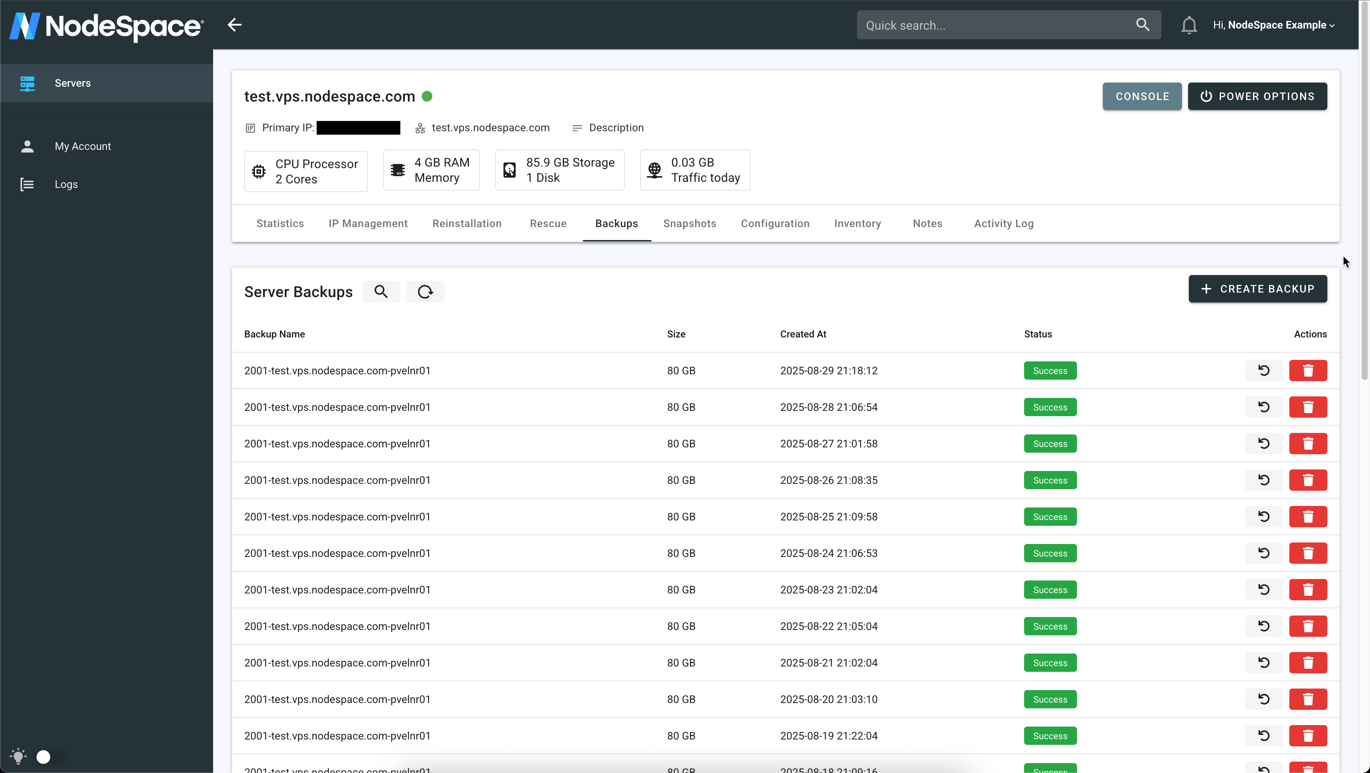Restore the 2025-08-29 21:18:12 backup
The width and height of the screenshot is (1370, 773).
point(1263,371)
